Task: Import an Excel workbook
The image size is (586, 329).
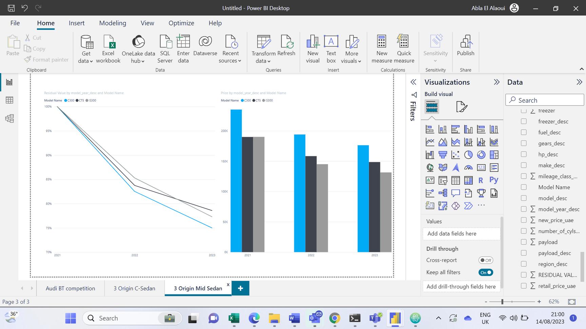Action: 108,49
